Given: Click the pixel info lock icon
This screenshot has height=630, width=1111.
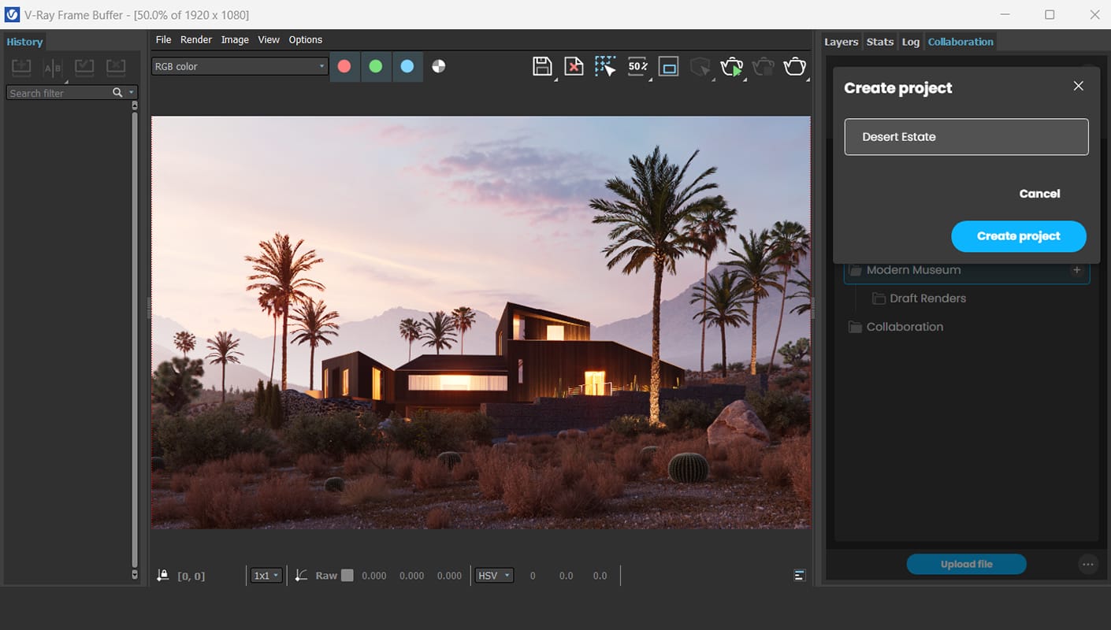Looking at the screenshot, I should [x=162, y=576].
